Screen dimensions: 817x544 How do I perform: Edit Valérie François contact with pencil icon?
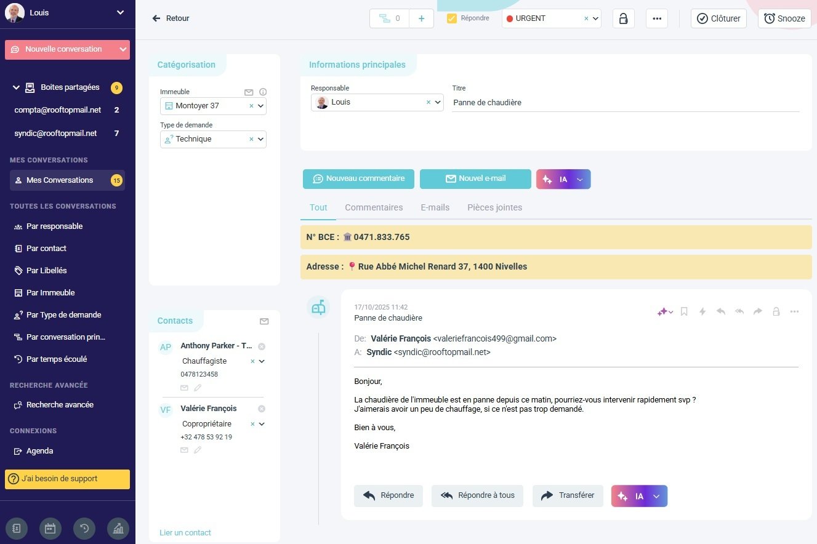point(198,450)
